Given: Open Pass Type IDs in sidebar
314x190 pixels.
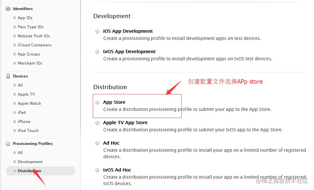Looking at the screenshot, I should (x=30, y=27).
